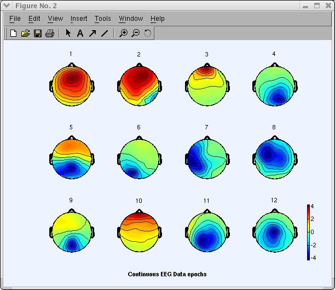335x290 pixels.
Task: Open the window menu arrow in title bar
Action: click(7, 5)
